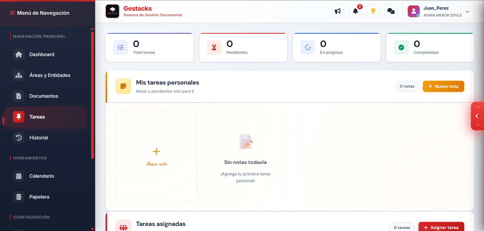
Task: Click the lightbulb tips icon
Action: 373,11
